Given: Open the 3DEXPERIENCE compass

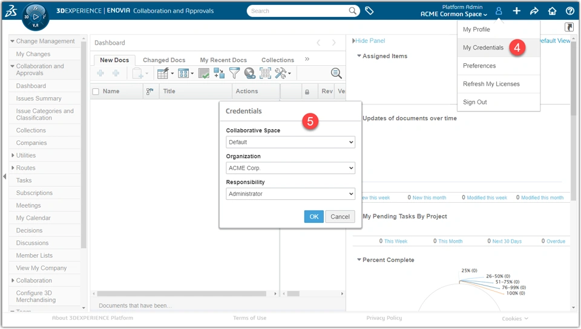Looking at the screenshot, I should [35, 17].
